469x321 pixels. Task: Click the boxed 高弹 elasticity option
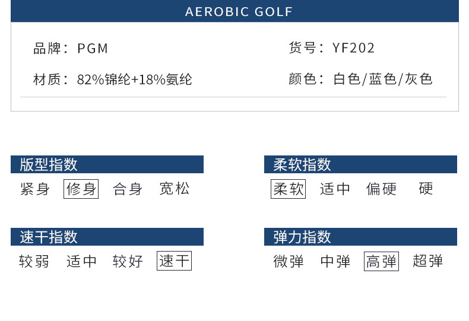tap(381, 261)
